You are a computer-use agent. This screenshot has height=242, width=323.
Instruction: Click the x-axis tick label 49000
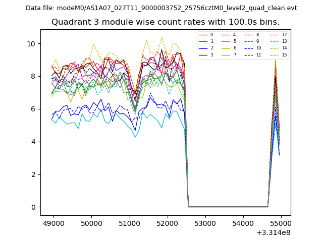pyautogui.click(x=53, y=223)
